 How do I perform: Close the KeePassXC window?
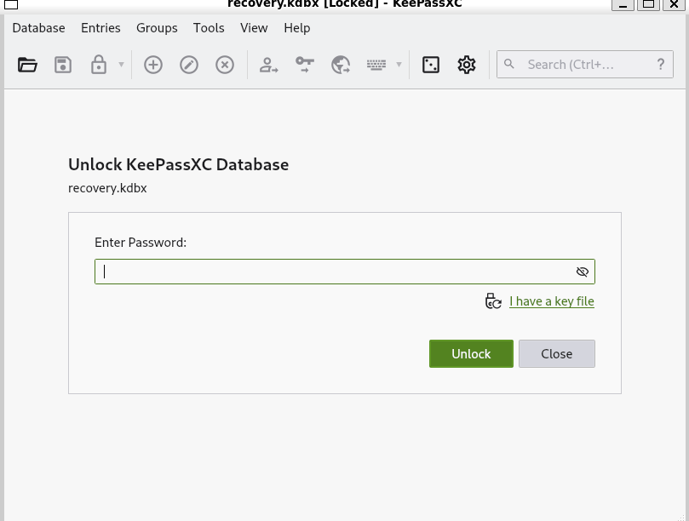coord(674,4)
